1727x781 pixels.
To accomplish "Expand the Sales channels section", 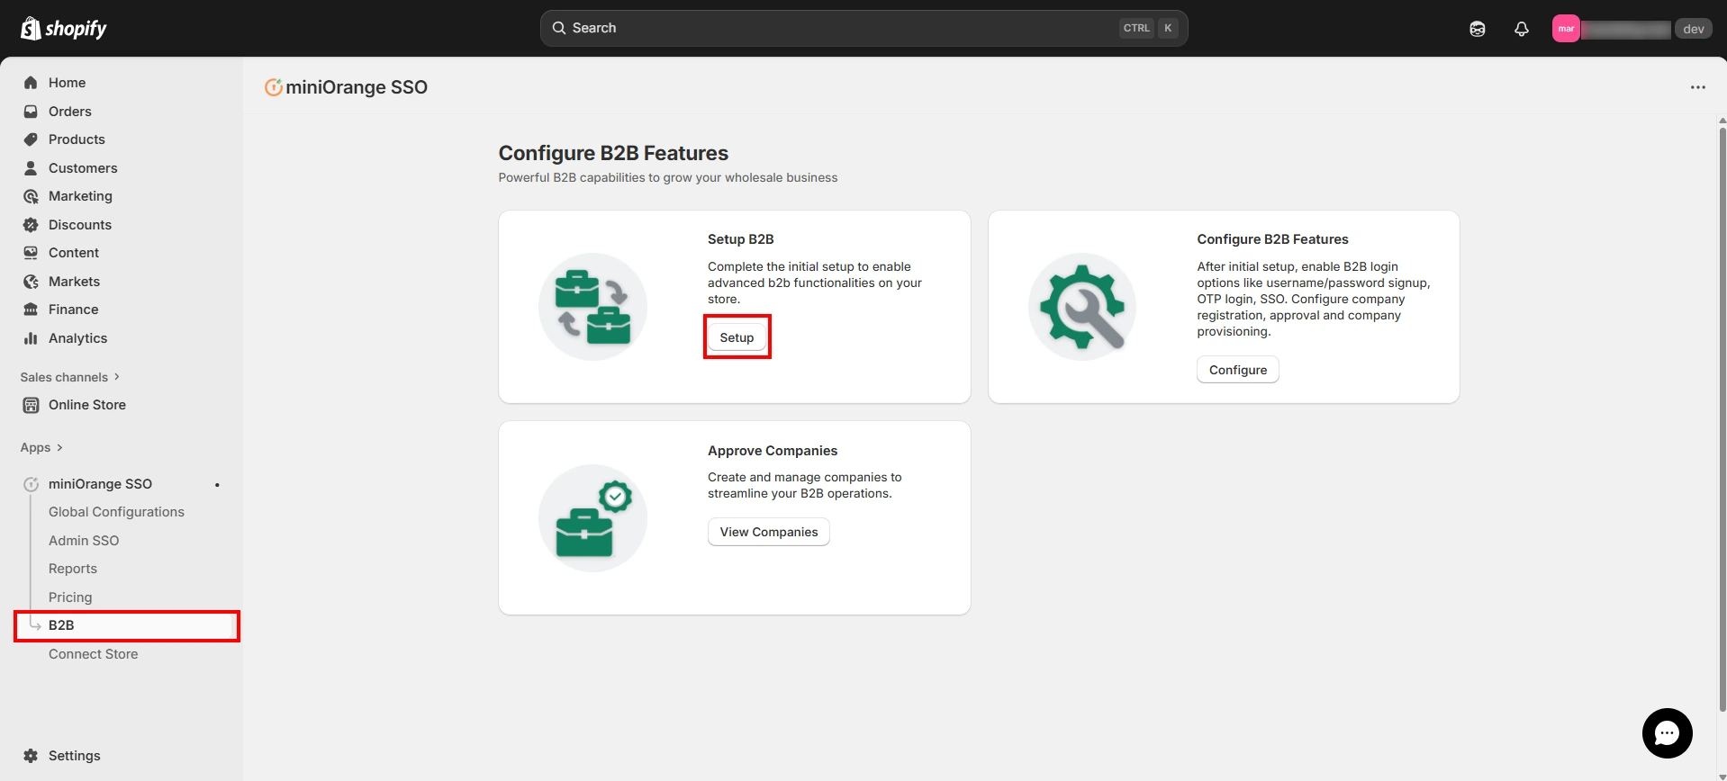I will pos(70,377).
